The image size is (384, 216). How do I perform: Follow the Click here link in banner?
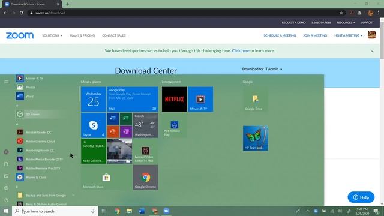[x=241, y=50]
